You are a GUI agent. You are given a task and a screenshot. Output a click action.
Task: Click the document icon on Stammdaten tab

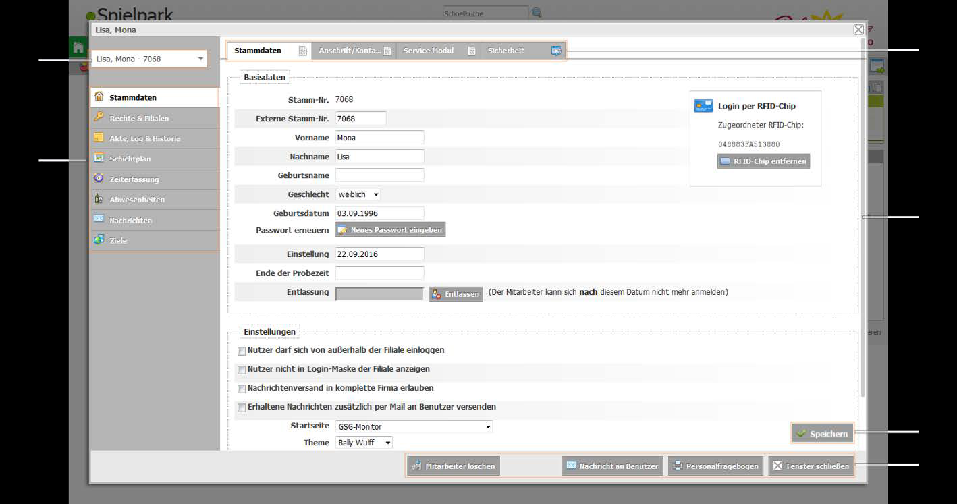point(303,51)
